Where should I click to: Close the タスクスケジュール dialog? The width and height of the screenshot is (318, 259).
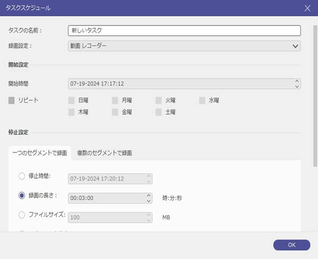pos(307,8)
